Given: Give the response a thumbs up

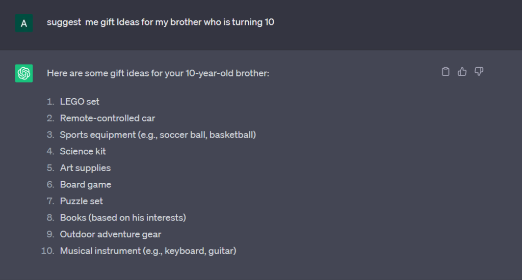Looking at the screenshot, I should (x=462, y=71).
